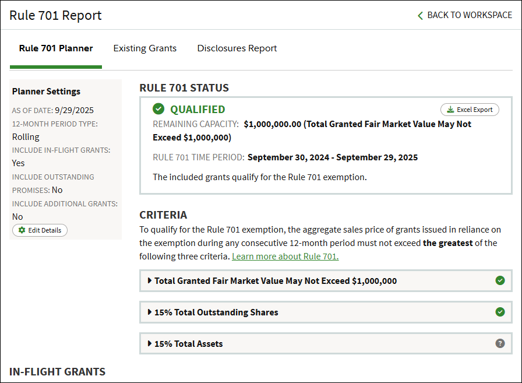Click the CRITERIA heading
Viewport: 522px width, 383px height.
[163, 215]
